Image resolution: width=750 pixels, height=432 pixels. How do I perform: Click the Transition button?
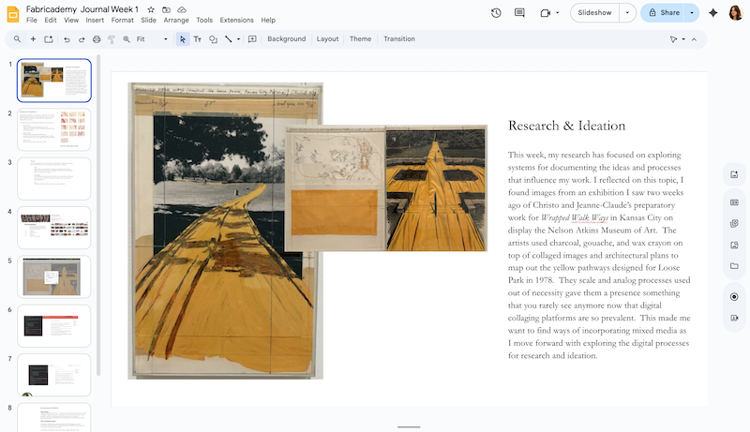click(x=398, y=39)
